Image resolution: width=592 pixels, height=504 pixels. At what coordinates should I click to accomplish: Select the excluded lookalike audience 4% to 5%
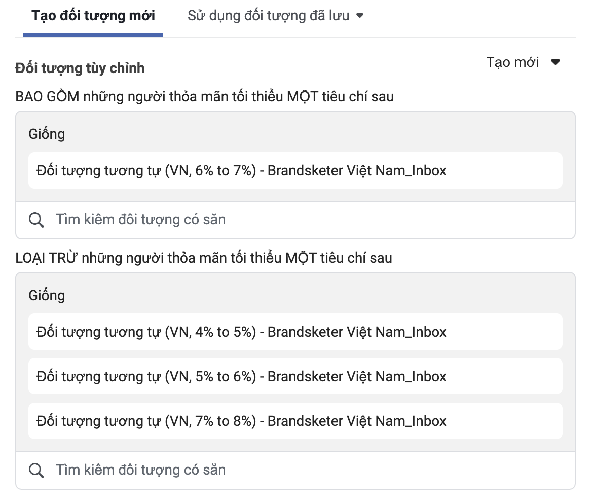coord(295,332)
